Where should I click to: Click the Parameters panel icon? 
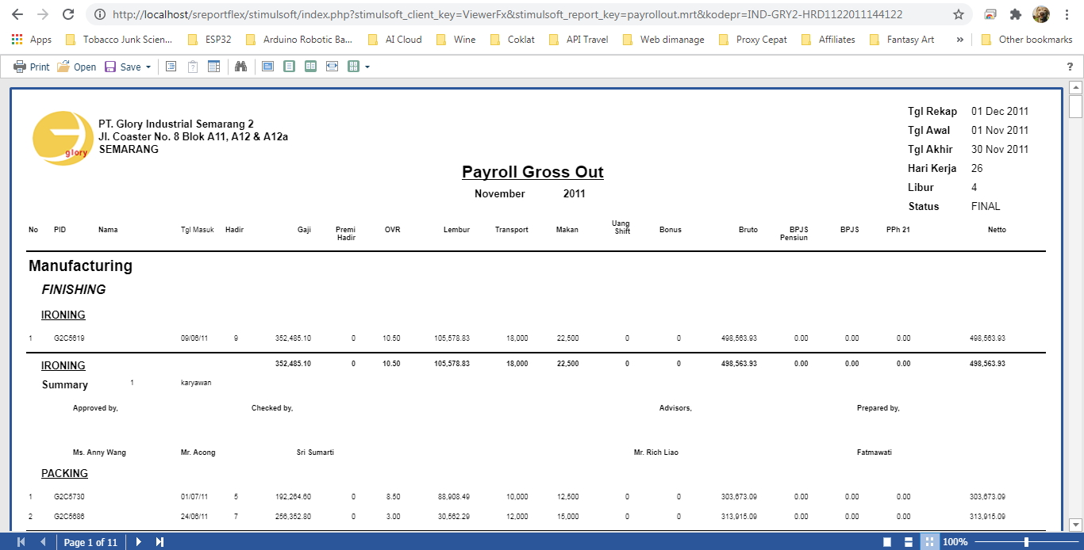click(x=192, y=67)
